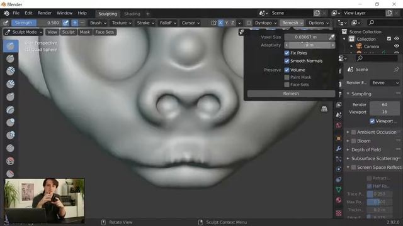Expand the Depth of Field panel
Viewport: 403px width, 226px height.
[366, 149]
